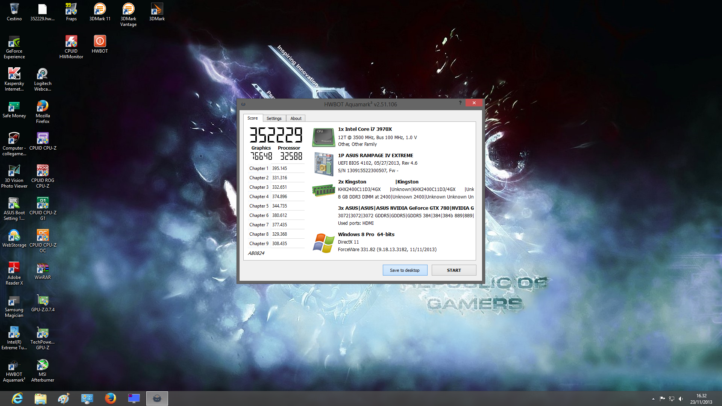Select TechPowerUp GPU-Z icon

(x=42, y=338)
